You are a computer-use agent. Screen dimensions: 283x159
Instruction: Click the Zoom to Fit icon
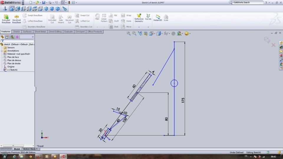[129, 33]
